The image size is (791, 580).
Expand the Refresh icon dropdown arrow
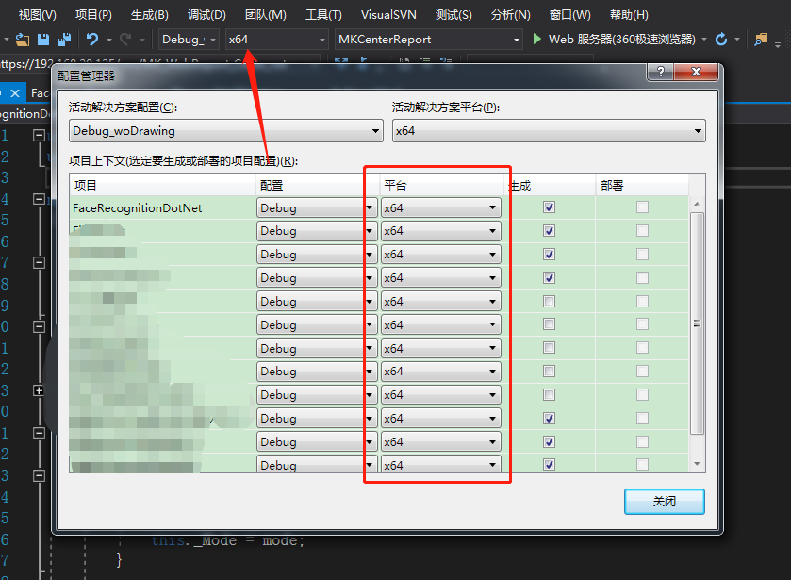tap(737, 40)
